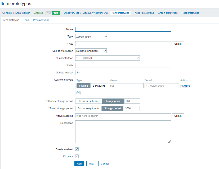Image resolution: width=219 pixels, height=169 pixels.
Task: Expand the Type of information dropdown
Action: pyautogui.click(x=91, y=51)
